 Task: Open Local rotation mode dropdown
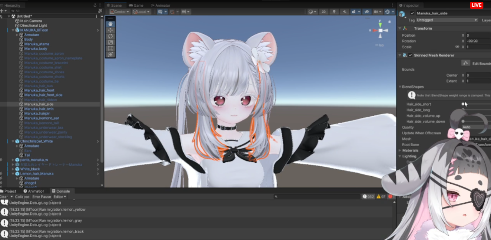pos(141,12)
